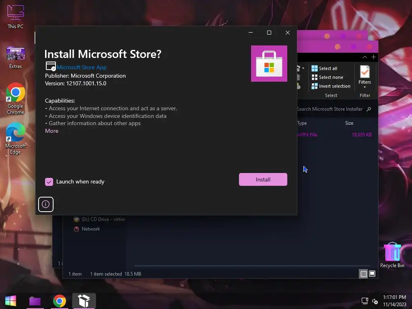Open the Extras desktop folder
412x309 pixels.
(16, 58)
